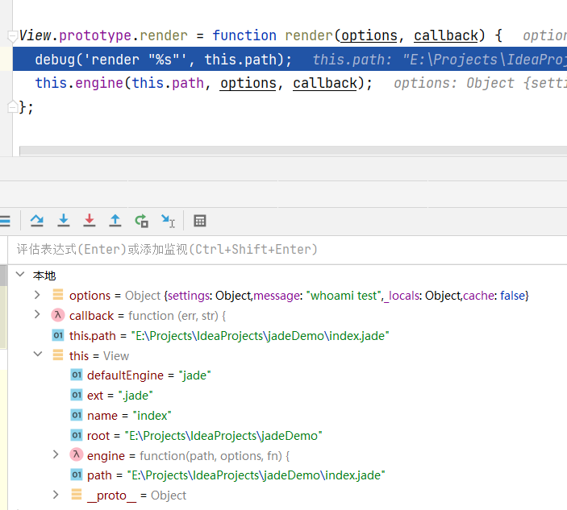Image resolution: width=567 pixels, height=510 pixels.
Task: Expand the options variable node
Action: pyautogui.click(x=37, y=295)
